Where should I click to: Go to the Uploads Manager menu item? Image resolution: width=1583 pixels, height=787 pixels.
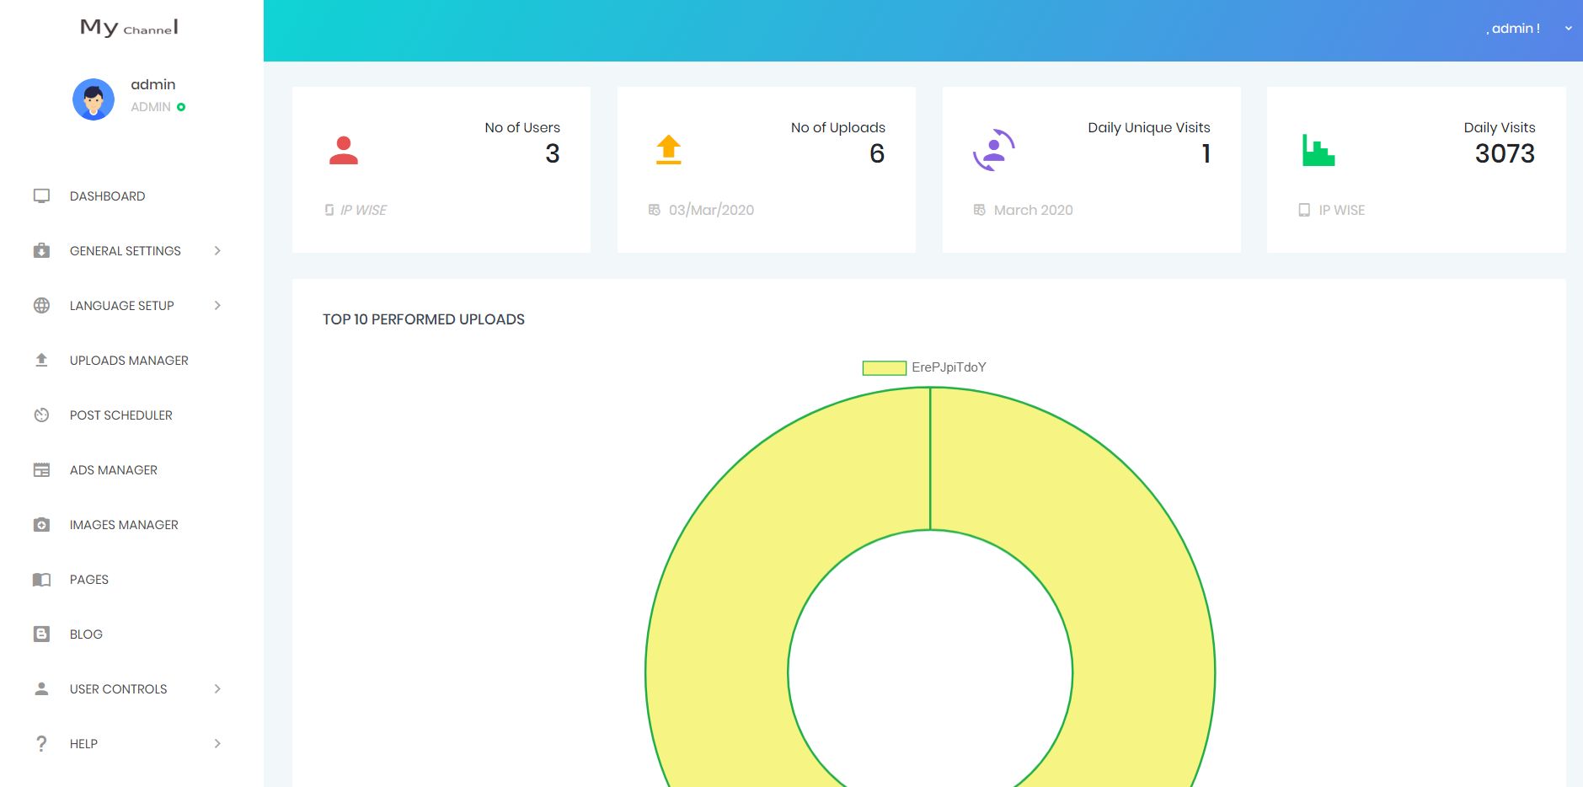click(129, 361)
